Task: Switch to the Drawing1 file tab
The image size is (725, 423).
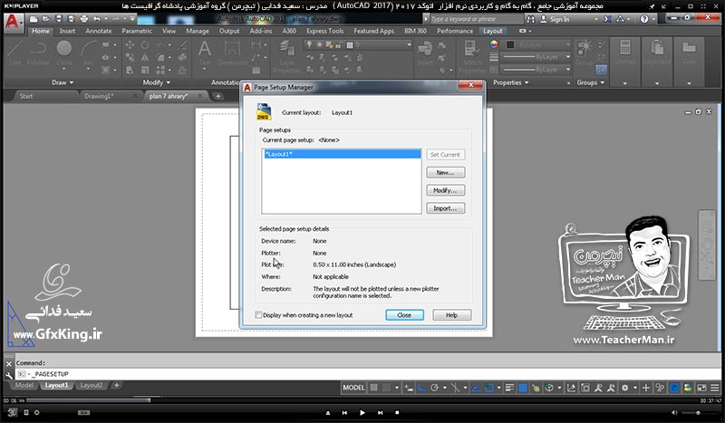Action: pyautogui.click(x=99, y=96)
